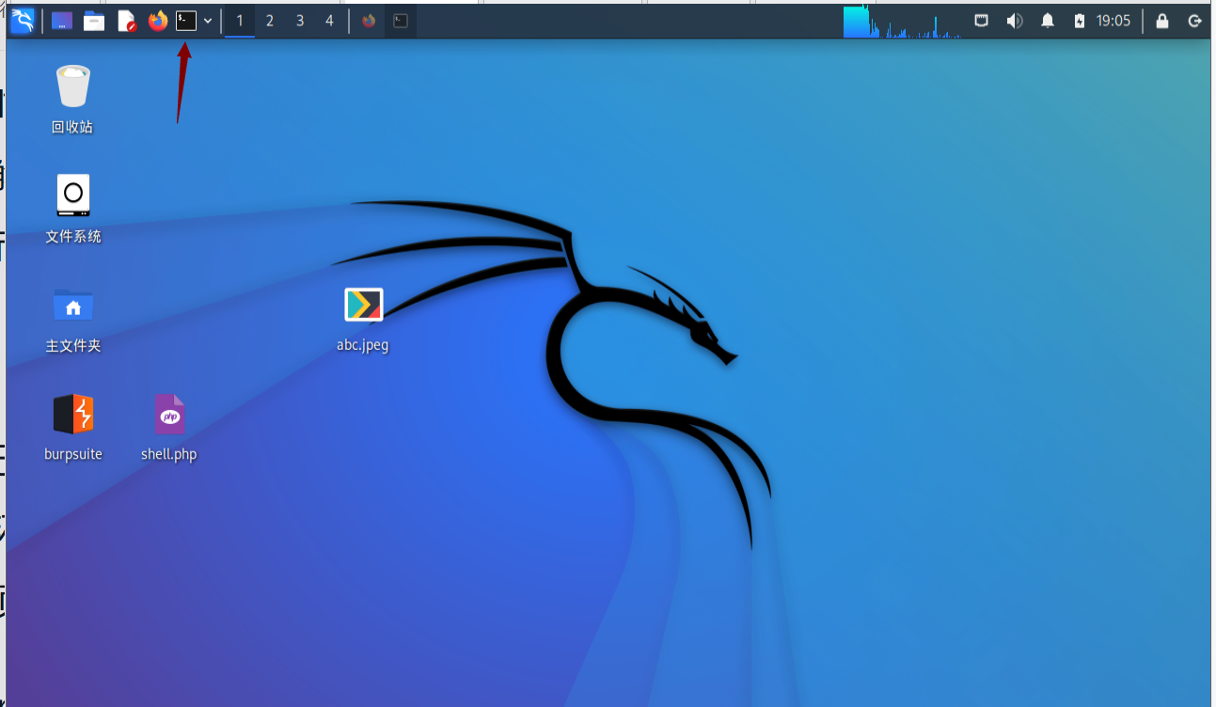1216x707 pixels.
Task: Click the "burpsuite" label text
Action: click(x=73, y=454)
